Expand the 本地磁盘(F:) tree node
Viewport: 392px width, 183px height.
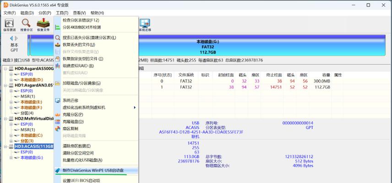tap(11, 108)
